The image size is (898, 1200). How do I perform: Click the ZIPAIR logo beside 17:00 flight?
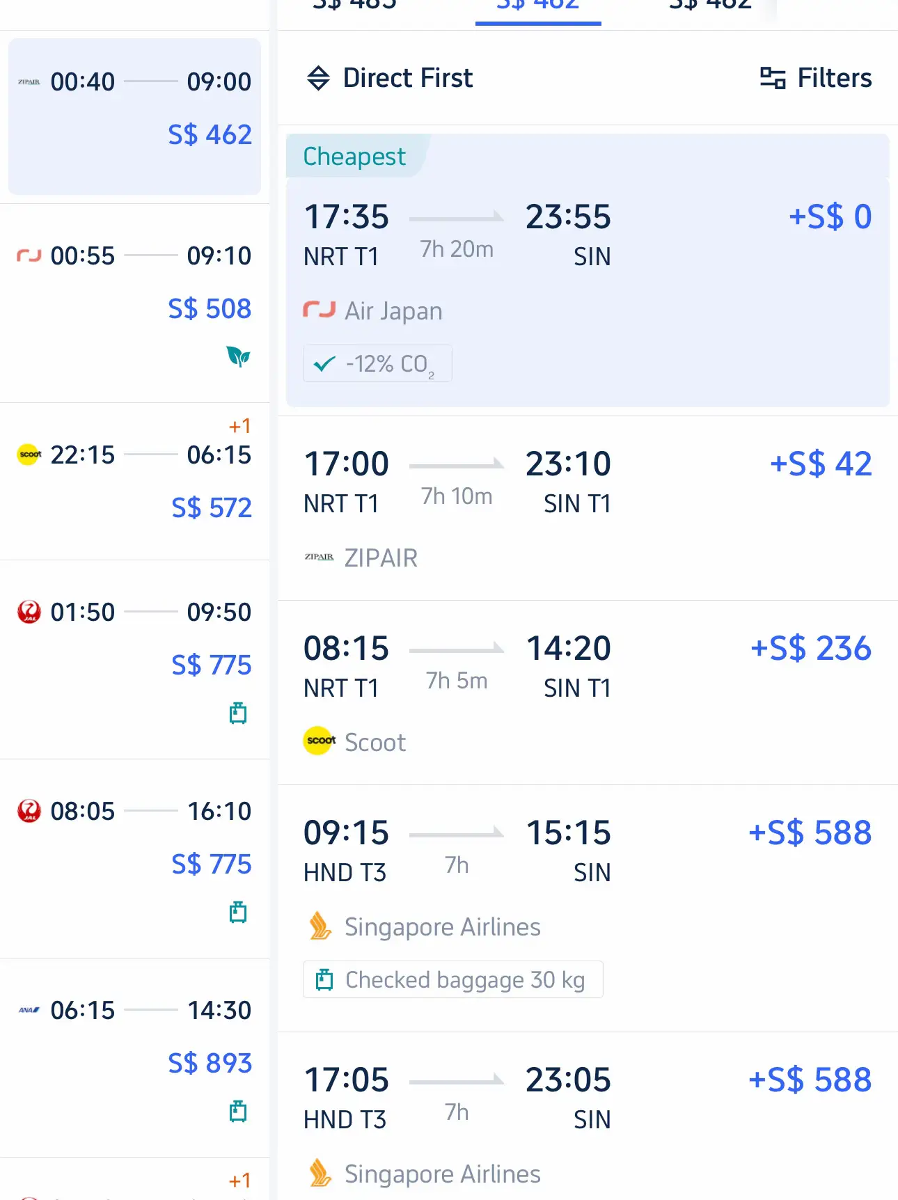pos(319,557)
